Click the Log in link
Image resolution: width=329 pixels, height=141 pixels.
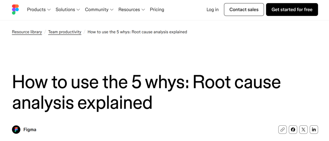pyautogui.click(x=212, y=10)
